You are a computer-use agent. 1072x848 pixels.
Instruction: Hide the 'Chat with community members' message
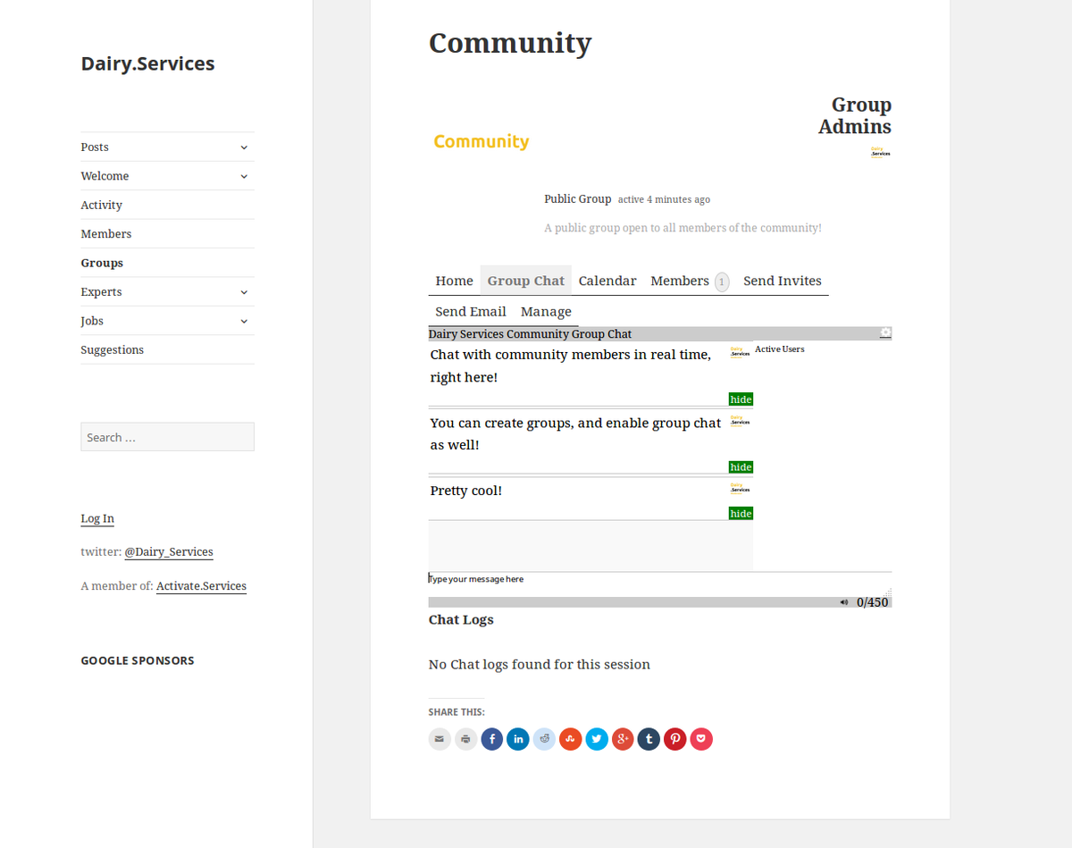tap(741, 399)
